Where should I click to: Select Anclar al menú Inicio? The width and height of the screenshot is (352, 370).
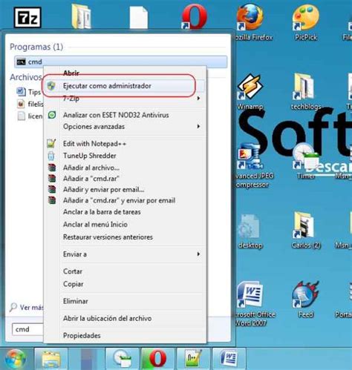click(x=95, y=225)
